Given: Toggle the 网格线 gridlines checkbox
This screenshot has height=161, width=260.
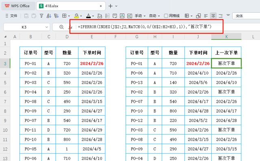Looking at the screenshot, I should tap(166, 16).
